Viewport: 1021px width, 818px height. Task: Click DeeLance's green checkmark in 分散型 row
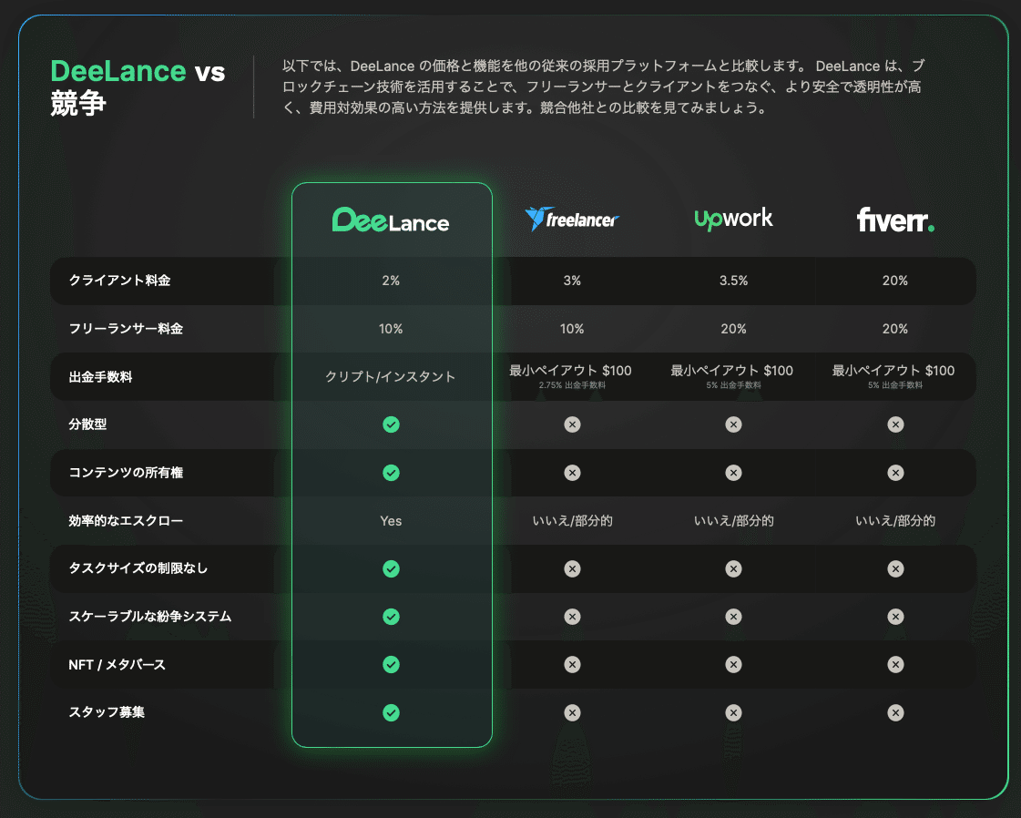(391, 424)
